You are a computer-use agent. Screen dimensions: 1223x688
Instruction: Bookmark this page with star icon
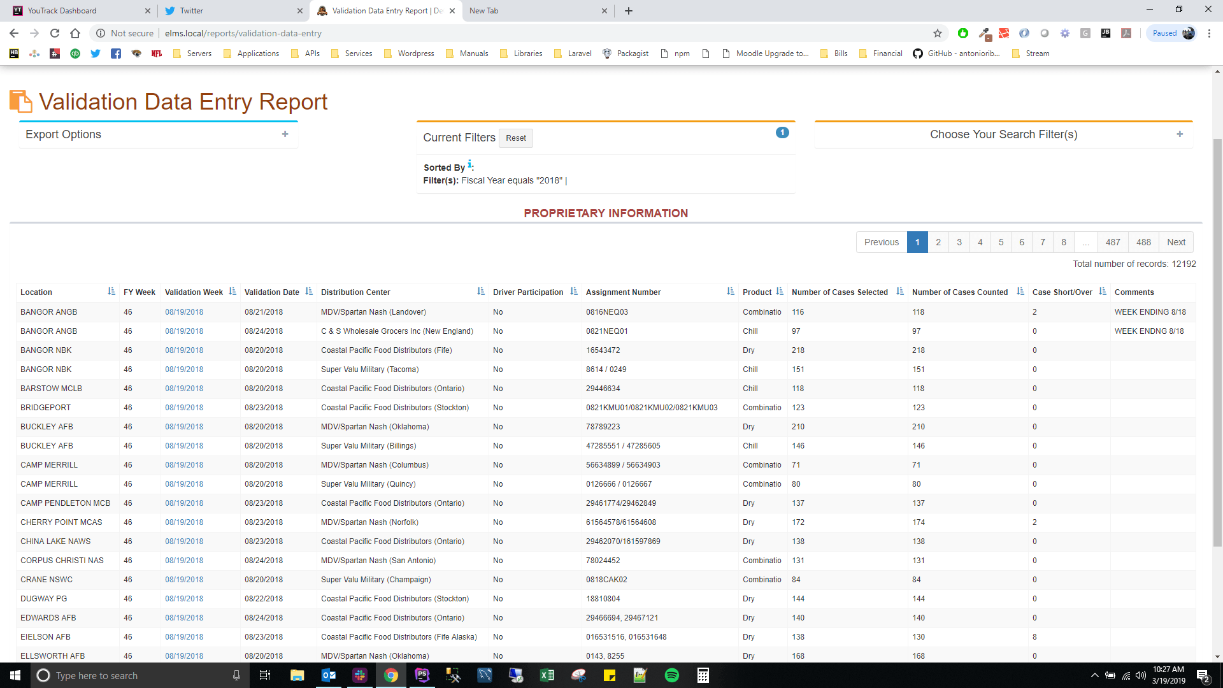click(938, 33)
